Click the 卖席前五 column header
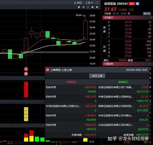Screen dimensions: 153x145 123,82
